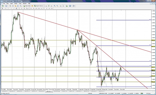Select the arrow cursor tool
The image size is (156, 95).
[x=3, y=8]
